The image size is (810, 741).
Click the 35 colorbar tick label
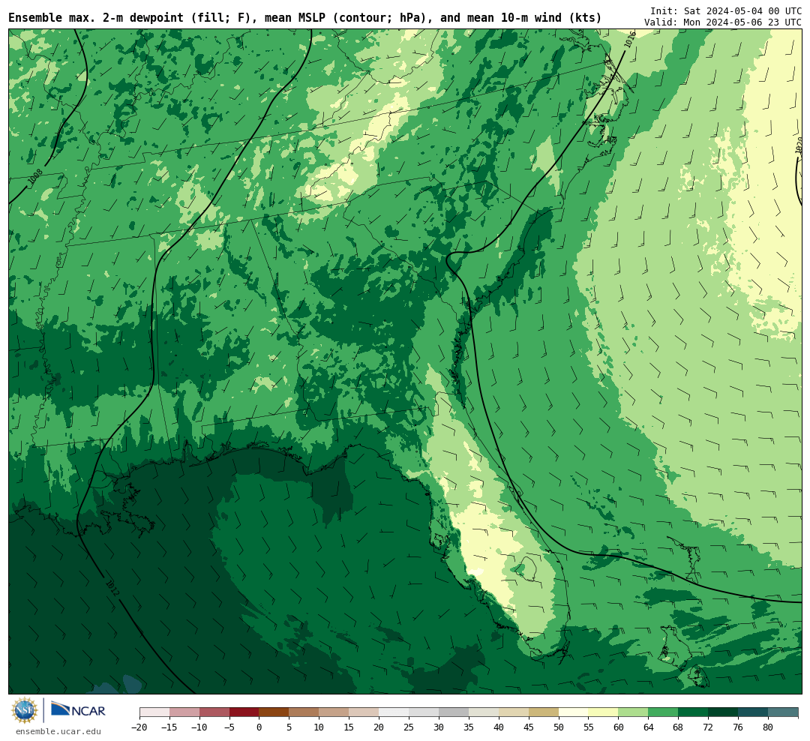point(469,727)
